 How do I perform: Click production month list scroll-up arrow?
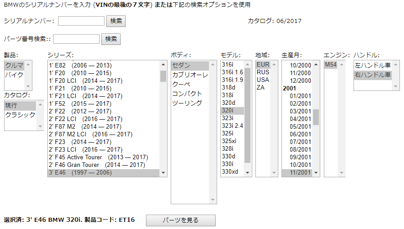point(316,65)
